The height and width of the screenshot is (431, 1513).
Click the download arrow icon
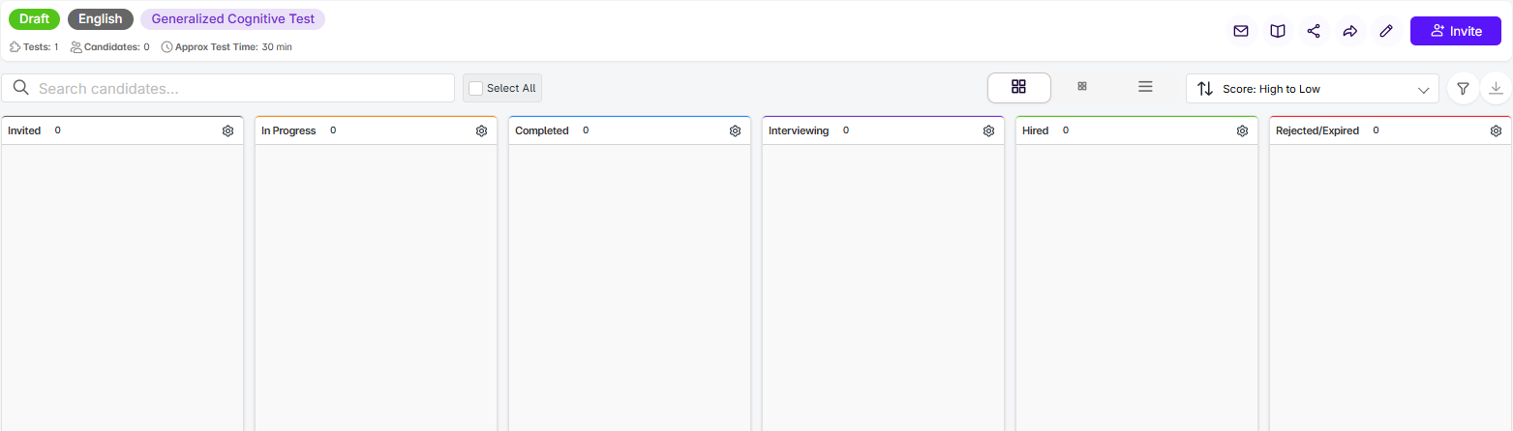coord(1496,89)
